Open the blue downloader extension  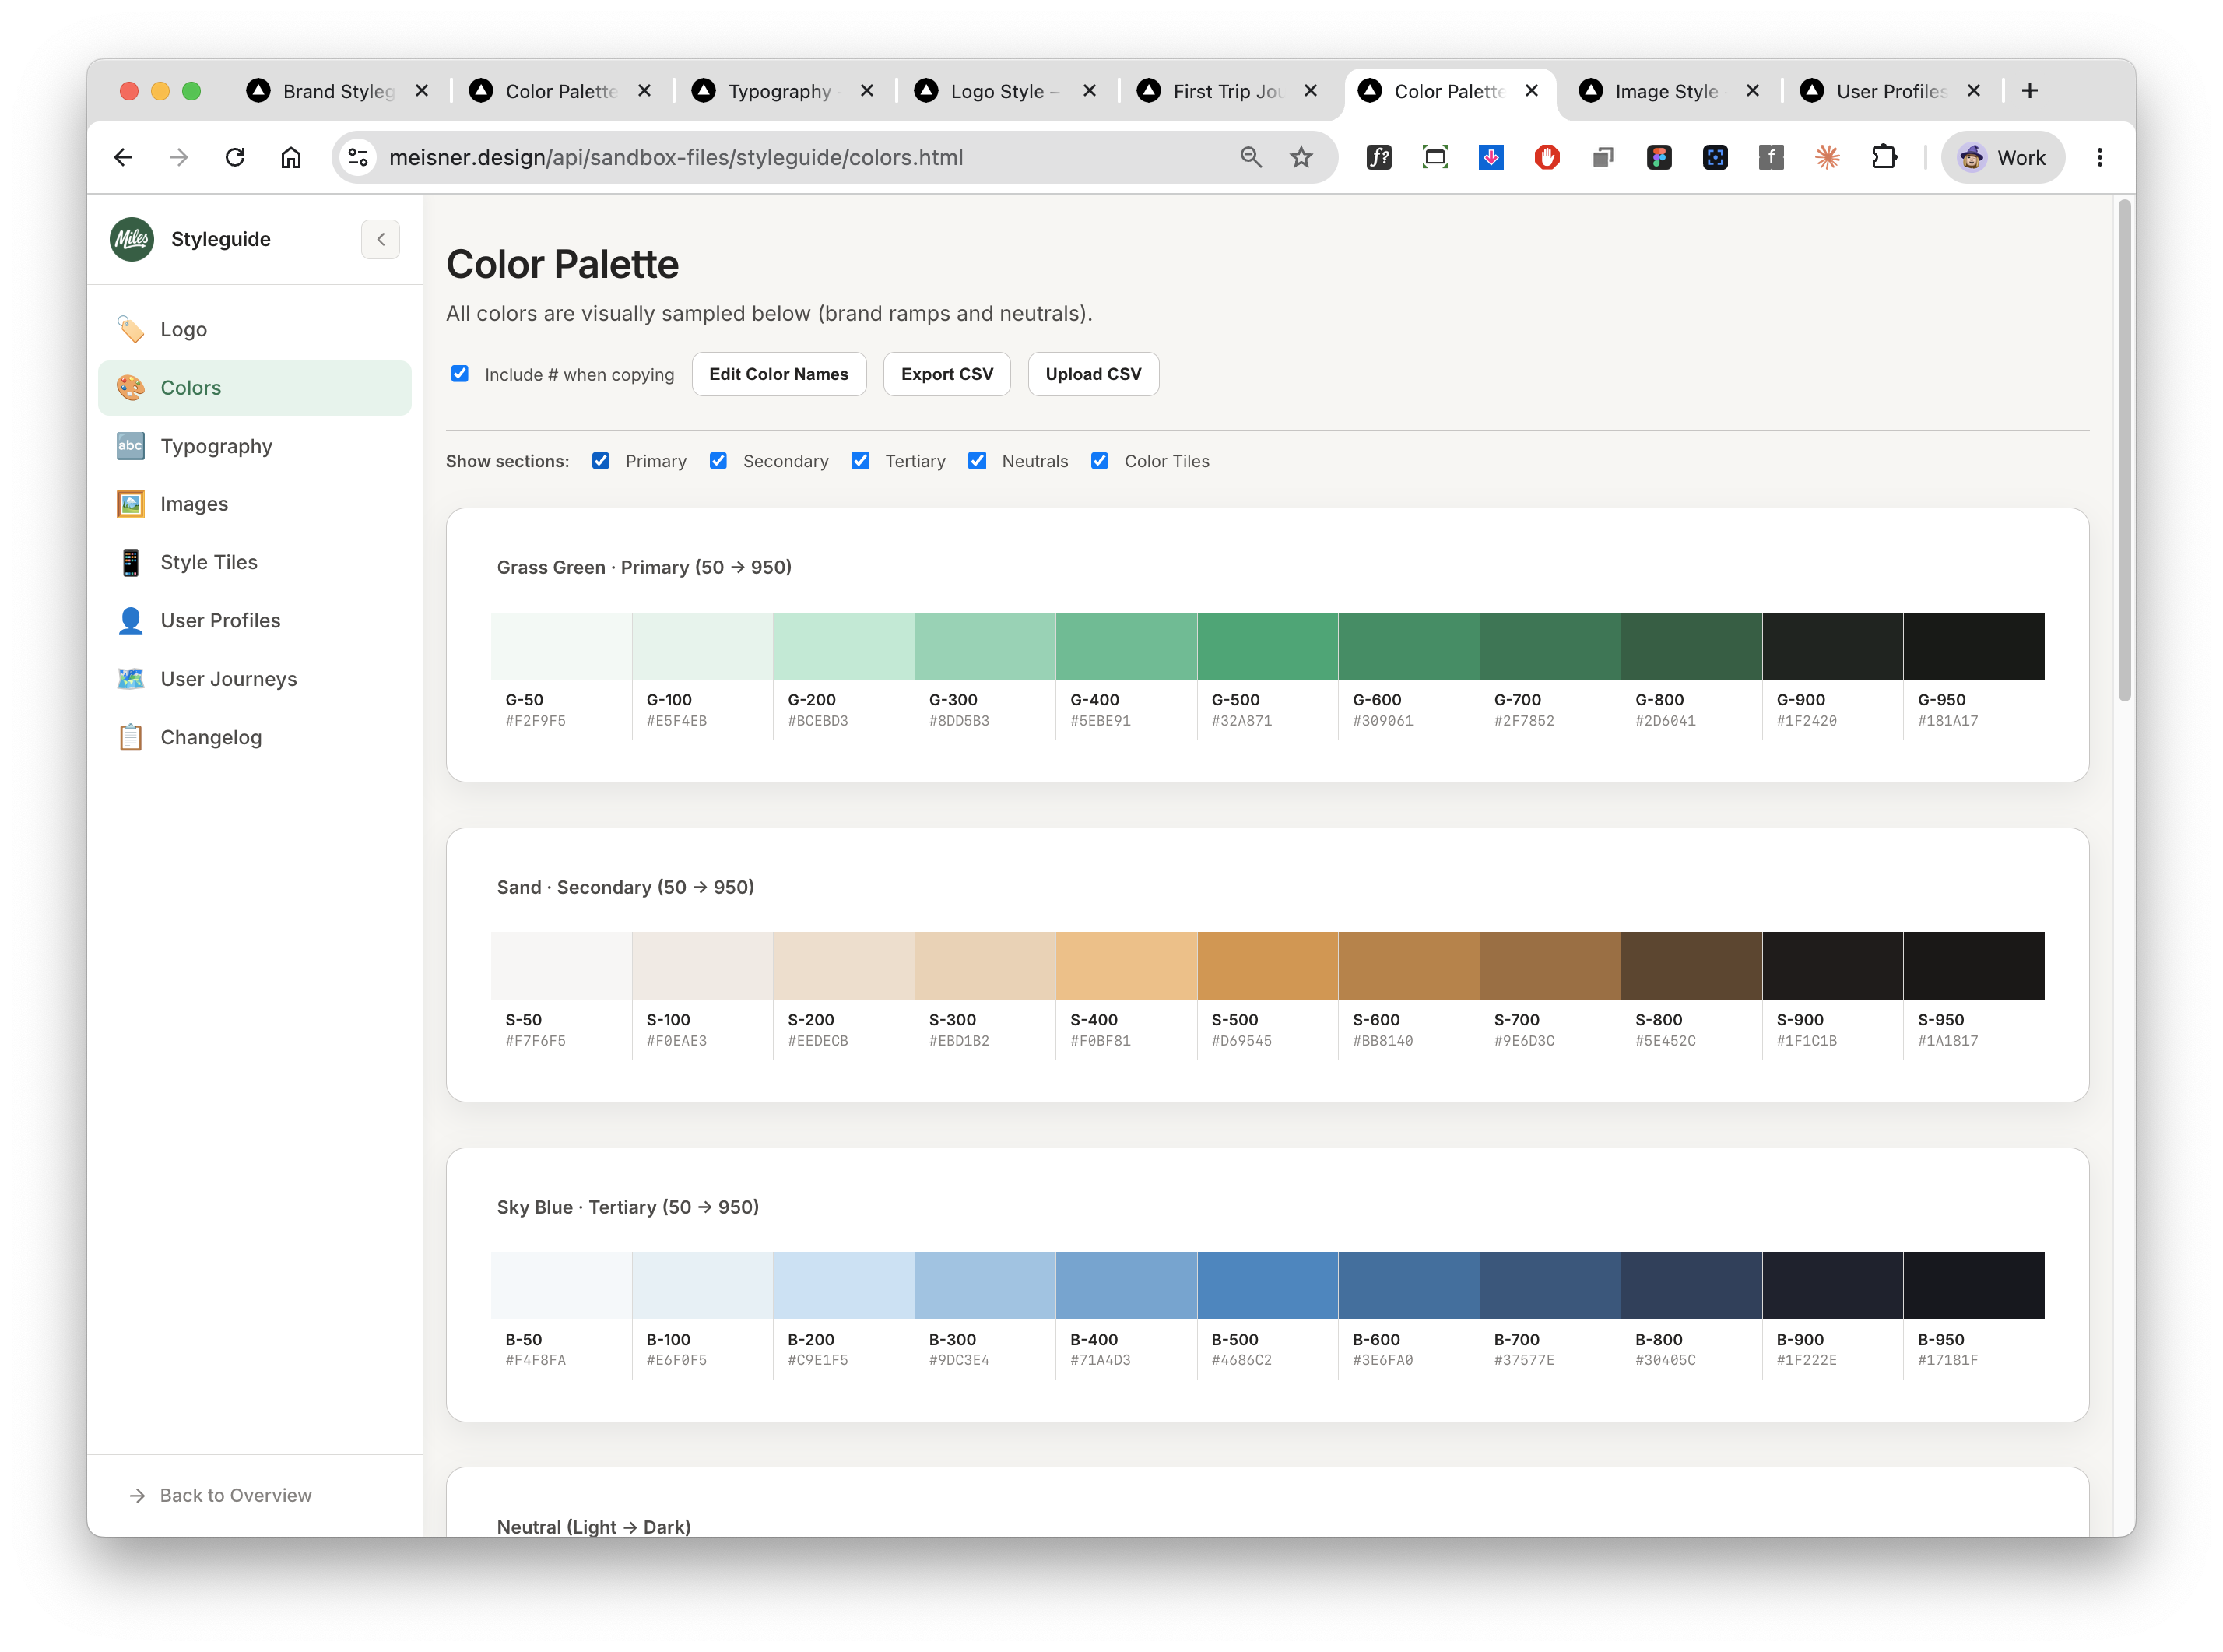coord(1491,157)
